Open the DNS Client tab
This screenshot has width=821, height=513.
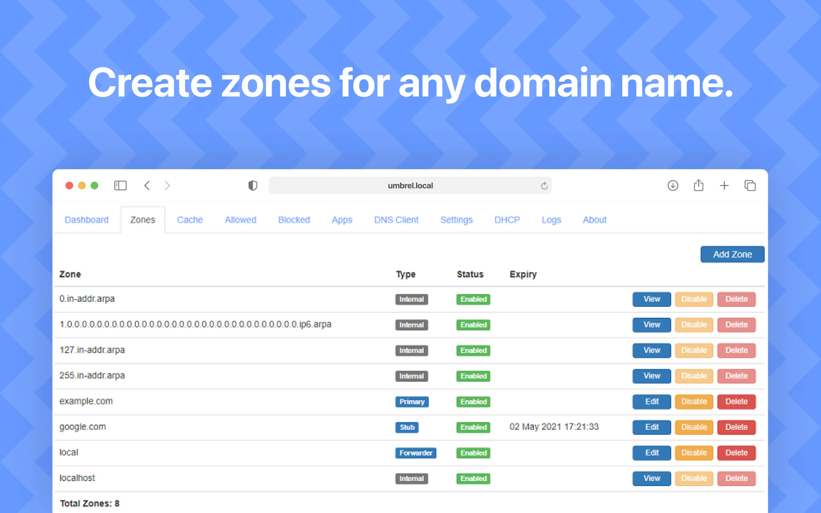click(396, 220)
